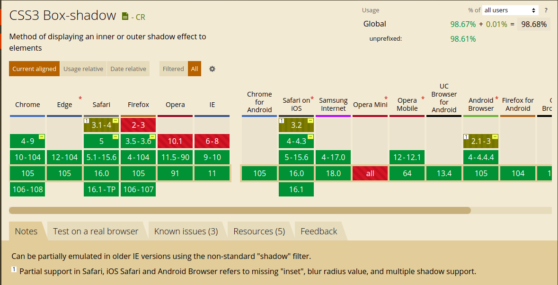This screenshot has width=558, height=285.
Task: Switch to Current aligned view
Action: point(35,69)
